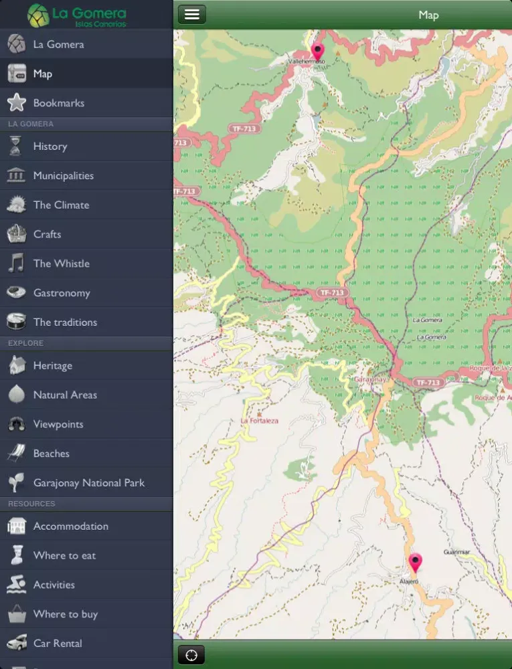
Task: Go to Municipalities
Action: [86, 175]
